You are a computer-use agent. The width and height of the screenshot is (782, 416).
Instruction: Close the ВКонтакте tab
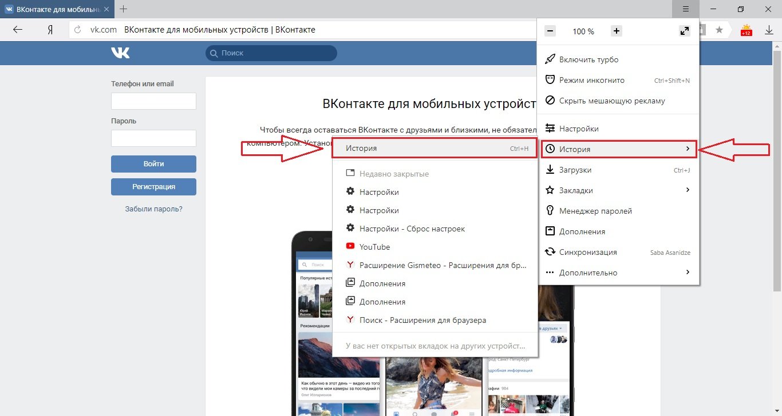click(x=106, y=9)
